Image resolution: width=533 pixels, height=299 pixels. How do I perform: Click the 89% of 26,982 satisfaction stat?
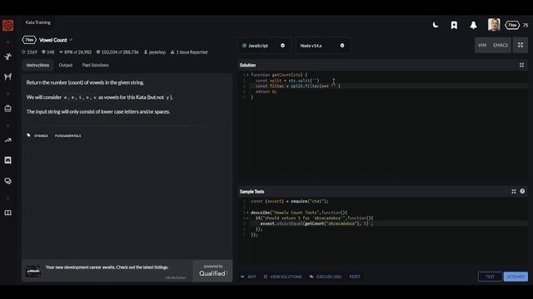point(75,52)
